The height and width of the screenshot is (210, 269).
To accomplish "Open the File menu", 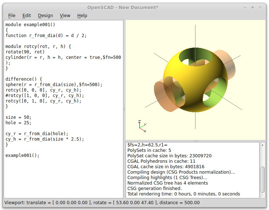I will click(12, 15).
